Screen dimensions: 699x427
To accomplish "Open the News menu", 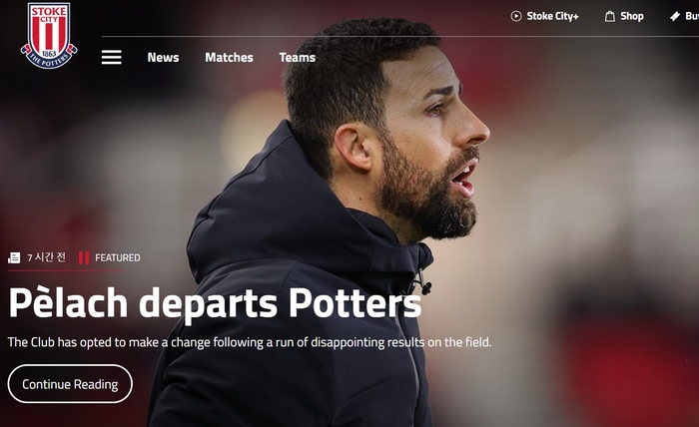I will point(163,58).
